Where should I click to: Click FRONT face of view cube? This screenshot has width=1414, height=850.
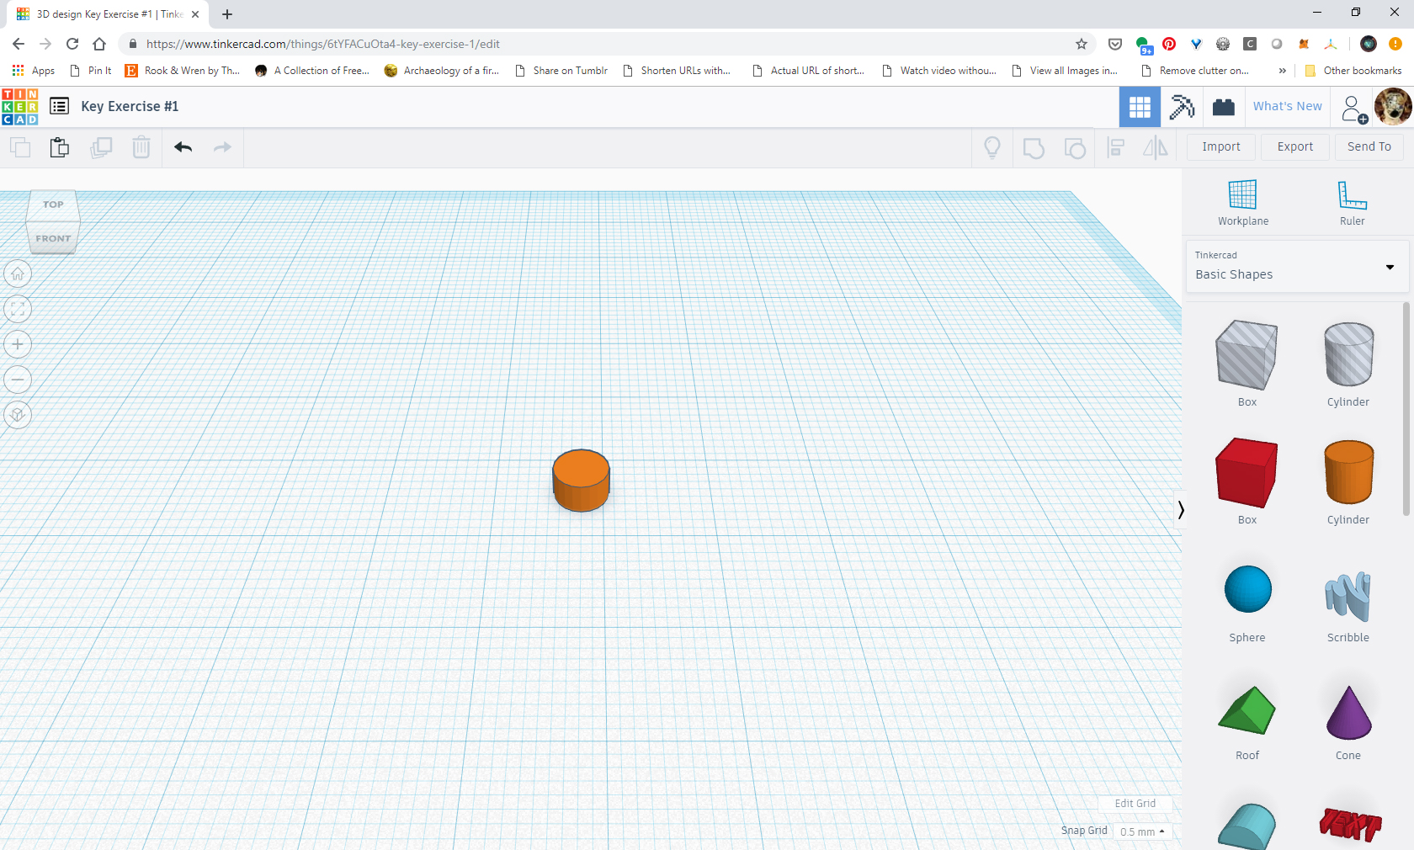coord(53,238)
